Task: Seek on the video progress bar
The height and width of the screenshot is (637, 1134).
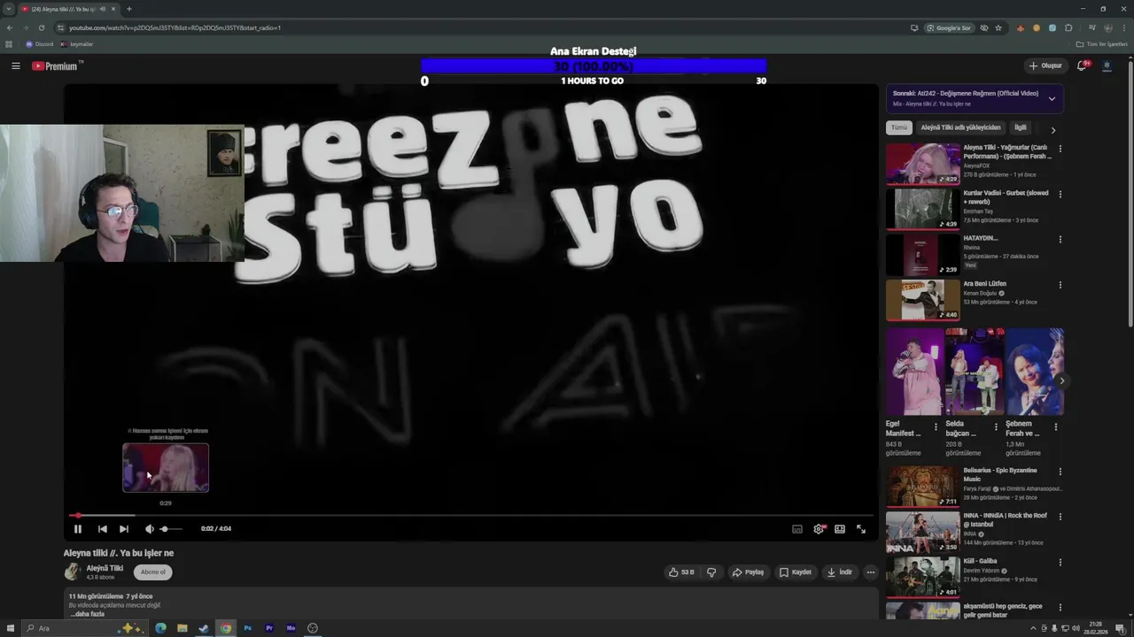Action: 471,515
